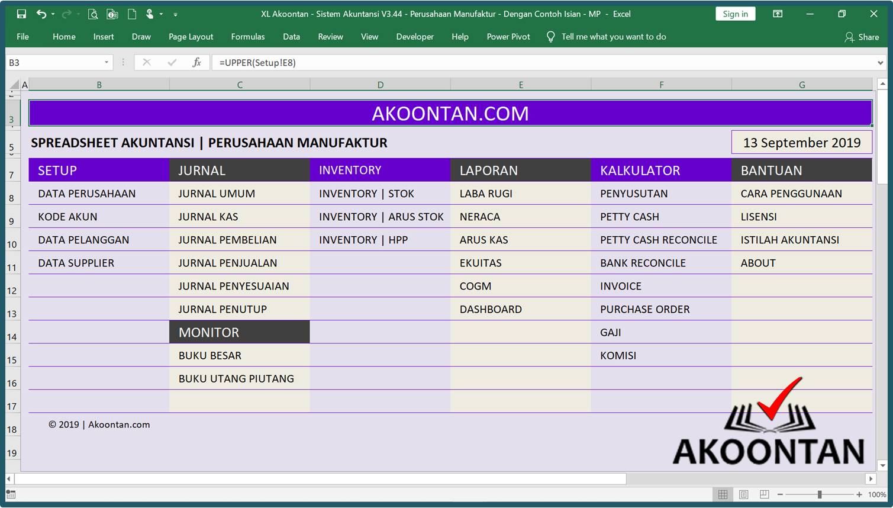Open the File menu
Image resolution: width=893 pixels, height=508 pixels.
22,37
